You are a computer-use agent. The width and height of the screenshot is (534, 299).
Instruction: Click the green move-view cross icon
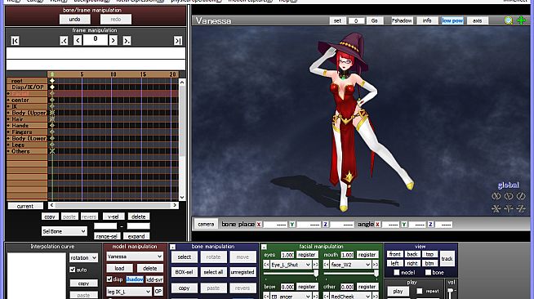click(x=521, y=20)
